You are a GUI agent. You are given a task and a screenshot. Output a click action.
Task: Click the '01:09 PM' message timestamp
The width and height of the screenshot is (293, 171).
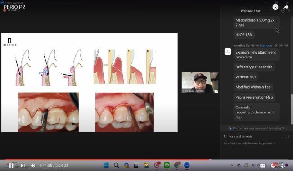pyautogui.click(x=281, y=45)
